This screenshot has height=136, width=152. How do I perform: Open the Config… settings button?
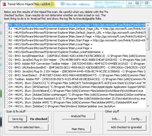137,119
